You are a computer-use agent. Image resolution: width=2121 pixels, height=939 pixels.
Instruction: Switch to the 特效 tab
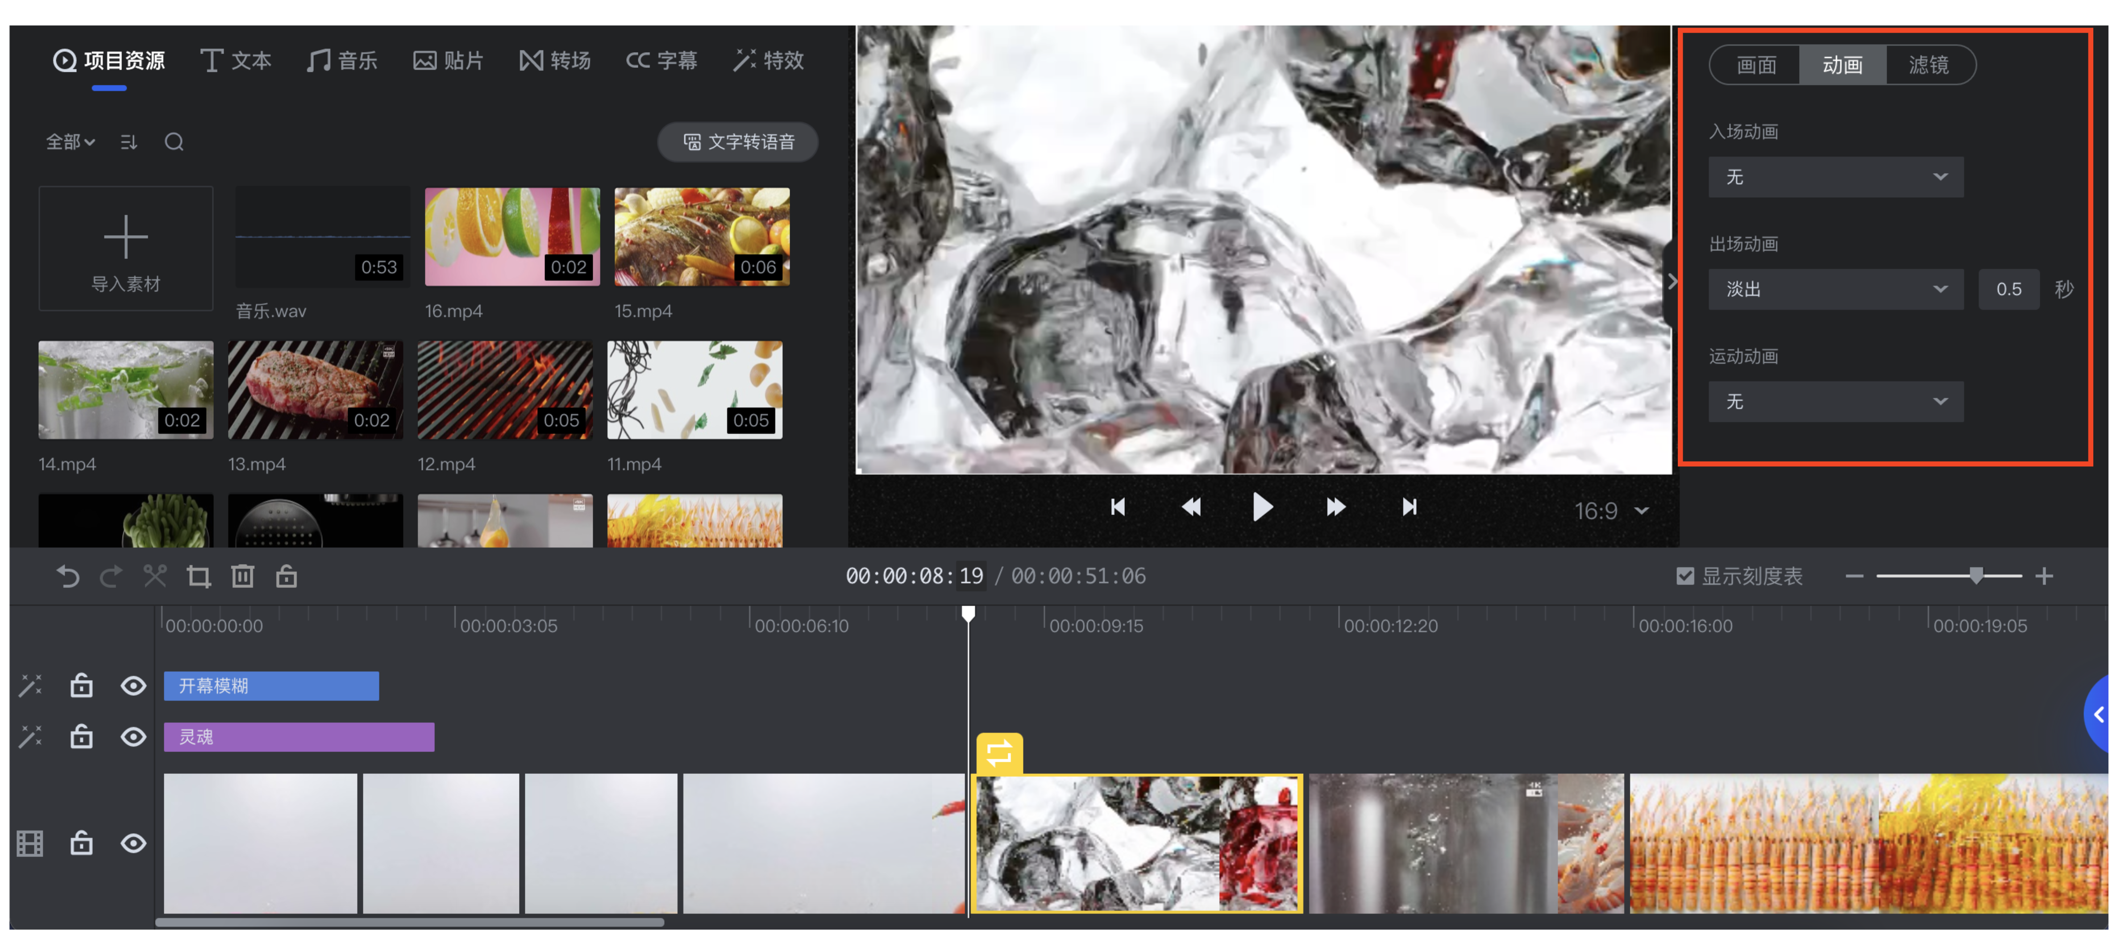click(x=768, y=60)
